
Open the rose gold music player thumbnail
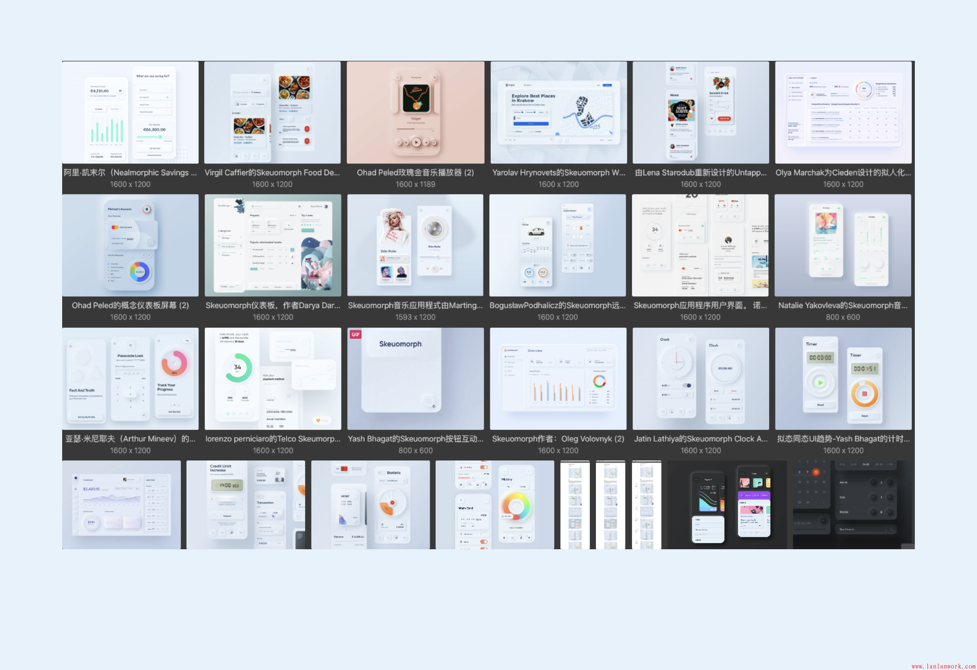[415, 112]
